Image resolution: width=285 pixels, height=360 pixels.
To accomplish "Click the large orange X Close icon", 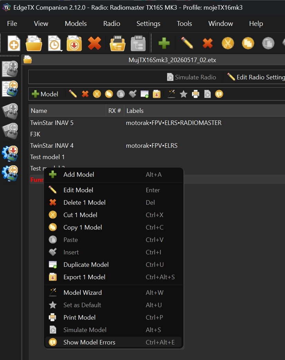I will (95, 43).
